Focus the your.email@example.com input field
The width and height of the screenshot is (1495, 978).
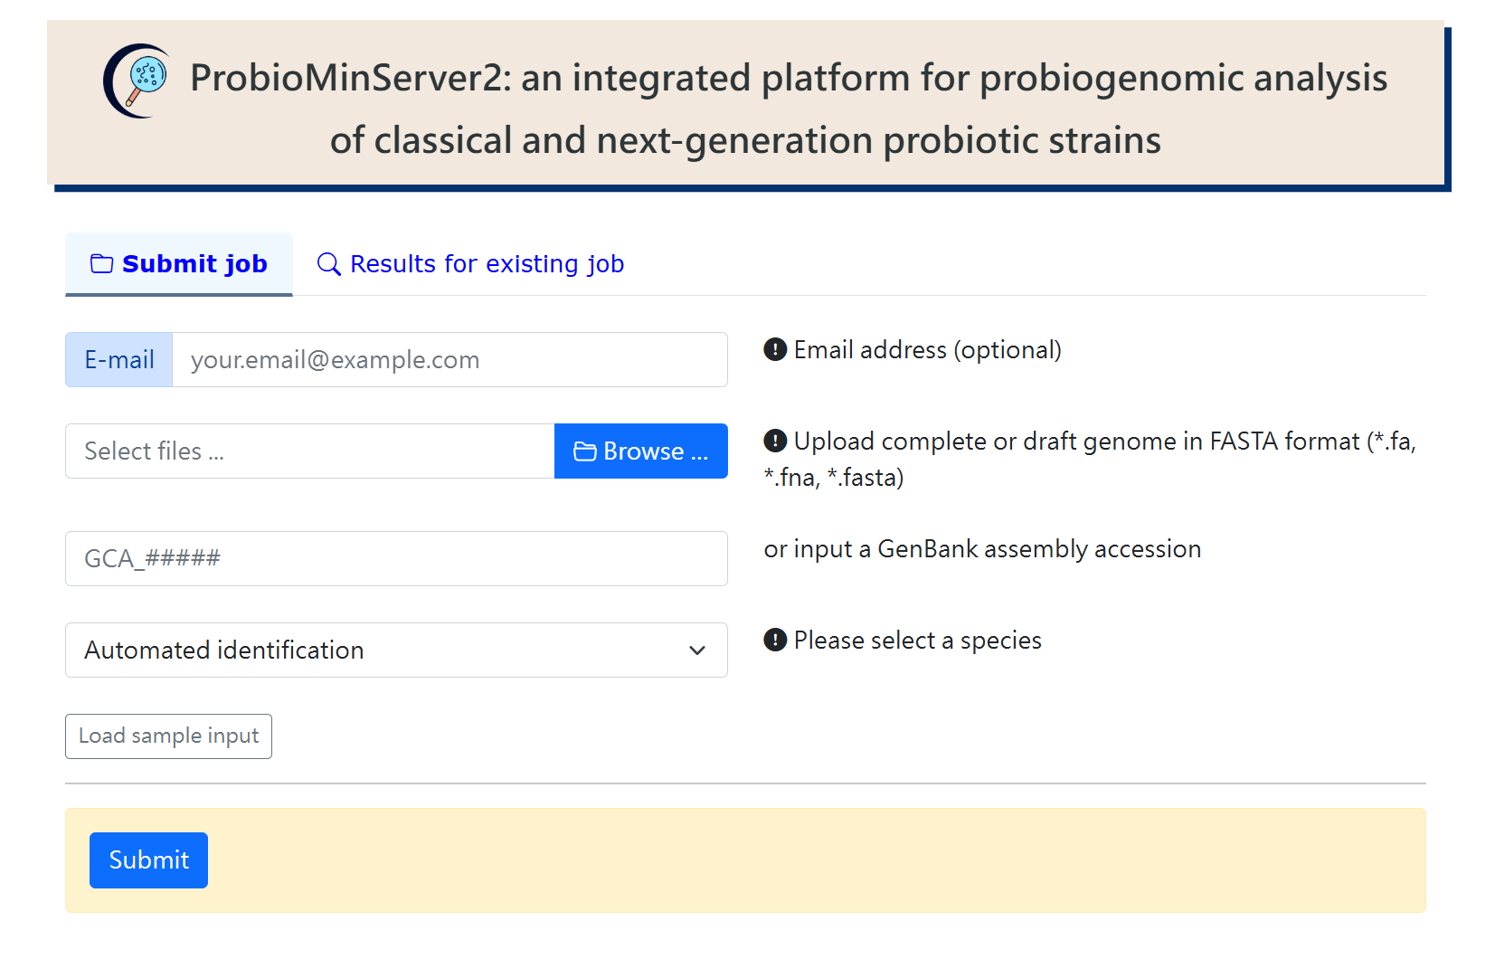click(x=449, y=360)
